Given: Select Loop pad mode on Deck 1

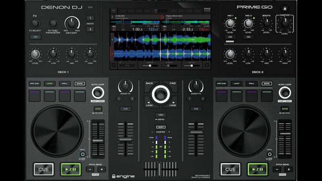Looking at the screenshot, I should coord(50,84).
